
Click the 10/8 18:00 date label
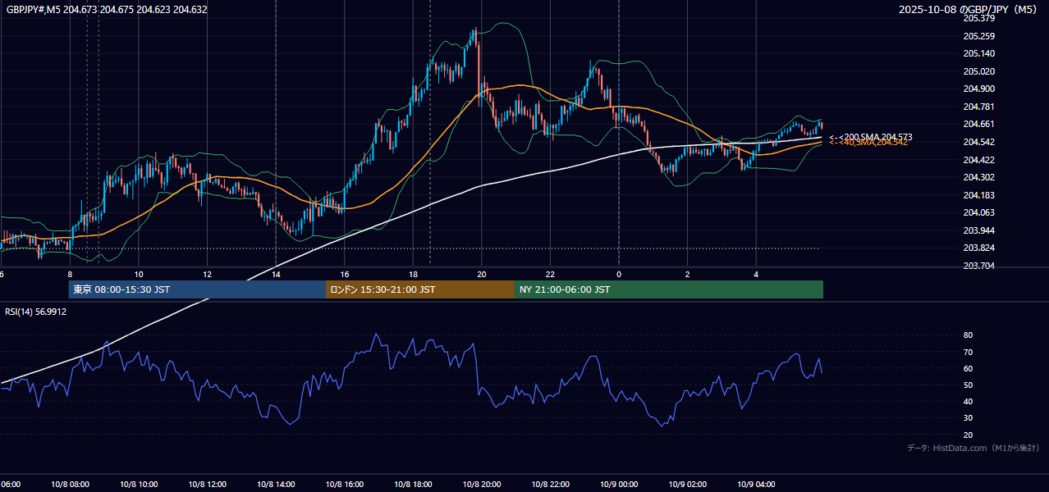(413, 484)
